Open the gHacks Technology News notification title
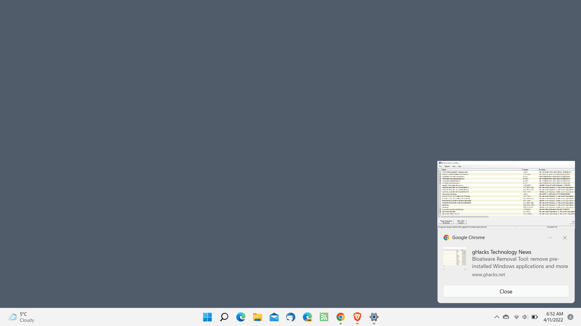 click(501, 252)
